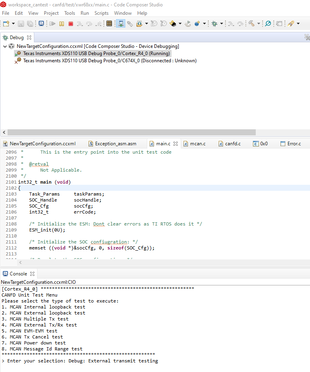
Task: Click the black grid memory icon
Action: 109,24
